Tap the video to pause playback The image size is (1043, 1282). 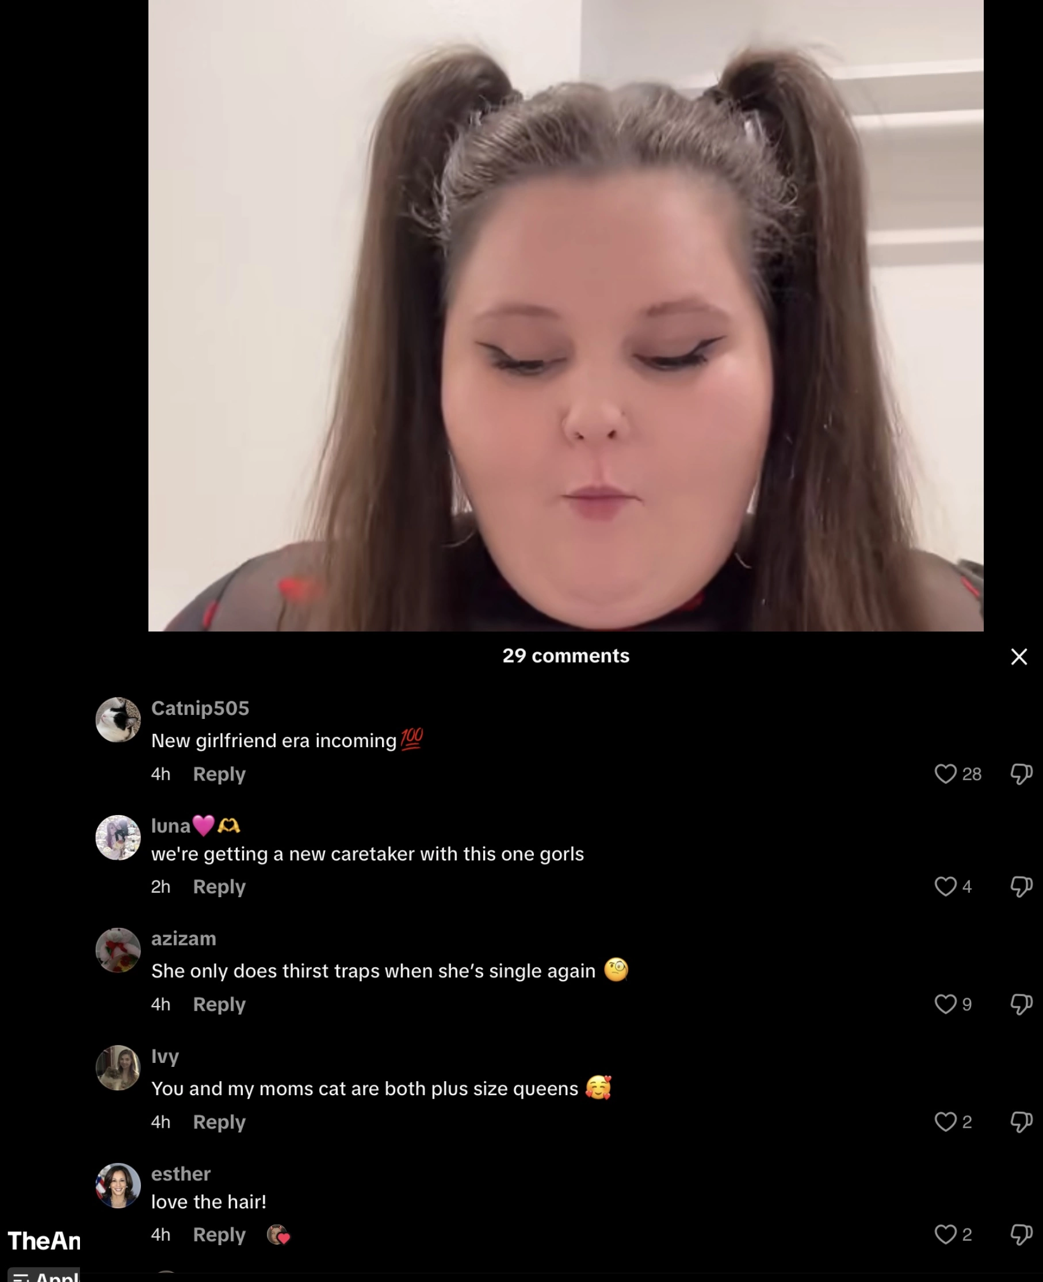pyautogui.click(x=566, y=315)
